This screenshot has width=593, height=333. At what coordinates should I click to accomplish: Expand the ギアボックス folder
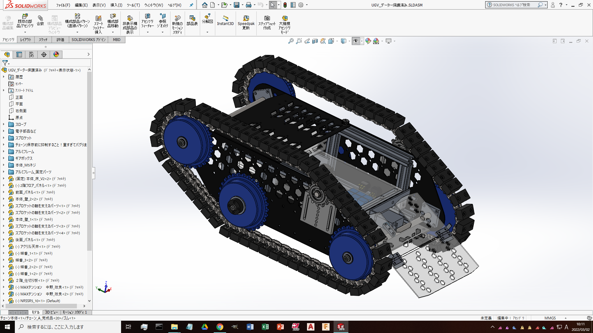coord(4,158)
